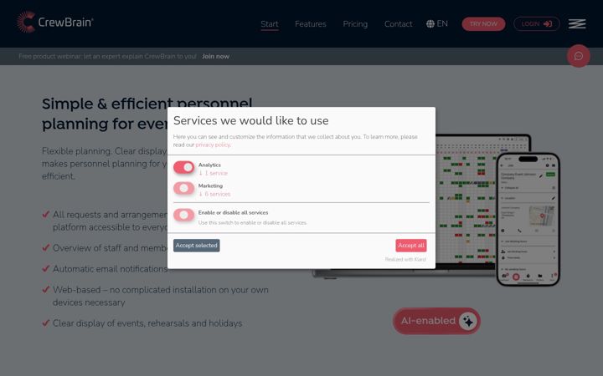Click the globe language icon

point(430,23)
